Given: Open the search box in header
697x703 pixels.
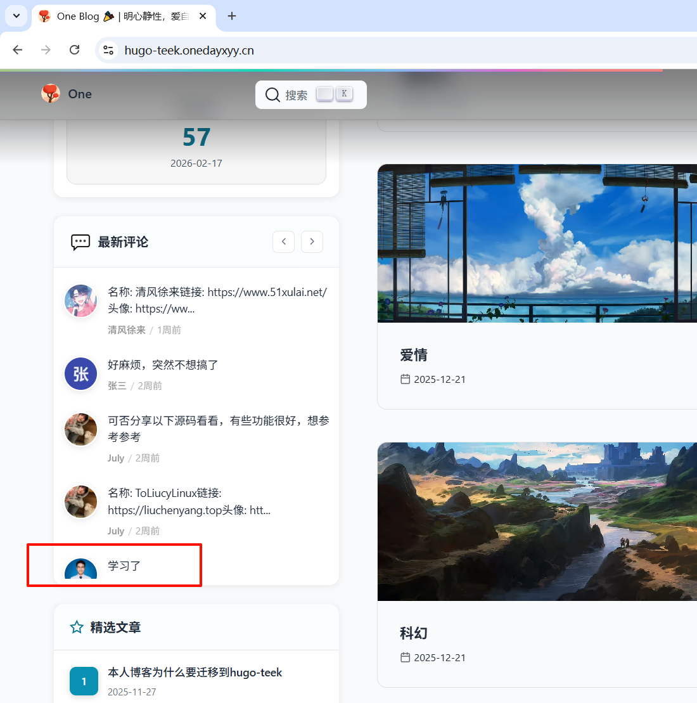Looking at the screenshot, I should click(x=310, y=94).
